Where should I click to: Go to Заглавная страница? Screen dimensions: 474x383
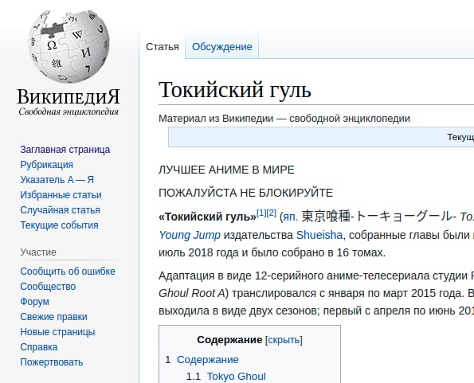pyautogui.click(x=65, y=150)
